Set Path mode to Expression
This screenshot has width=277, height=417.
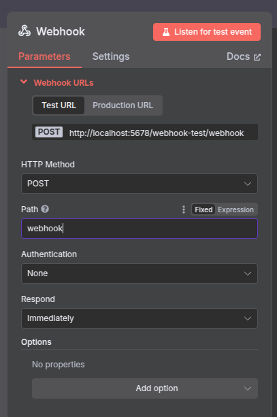pyautogui.click(x=235, y=210)
